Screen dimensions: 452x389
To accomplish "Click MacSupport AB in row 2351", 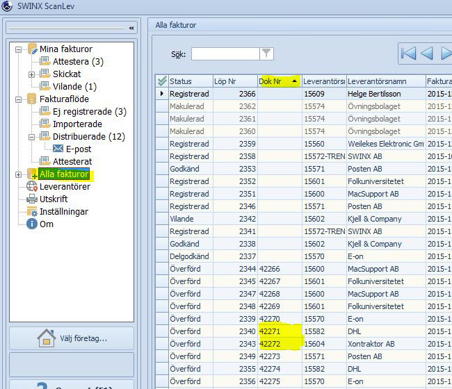I will 386,194.
